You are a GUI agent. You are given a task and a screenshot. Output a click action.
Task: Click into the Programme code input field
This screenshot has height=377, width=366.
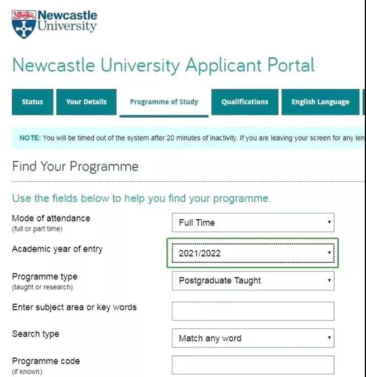[253, 365]
